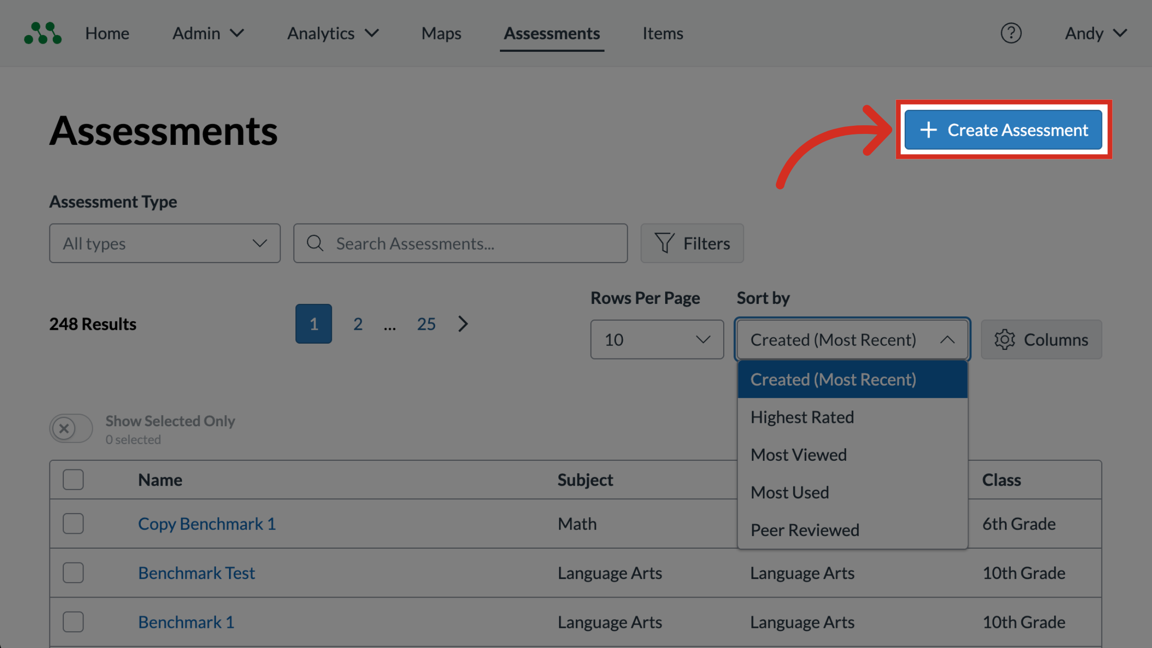Open the help question mark icon
Viewport: 1152px width, 648px height.
point(1011,33)
